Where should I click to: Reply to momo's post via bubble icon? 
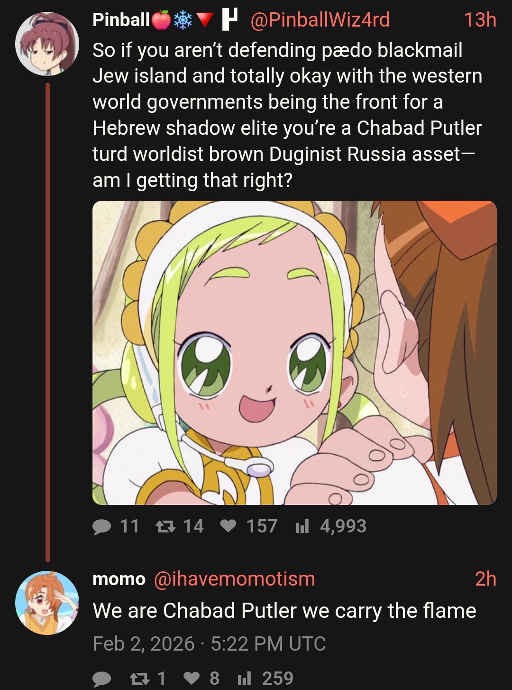tap(102, 679)
